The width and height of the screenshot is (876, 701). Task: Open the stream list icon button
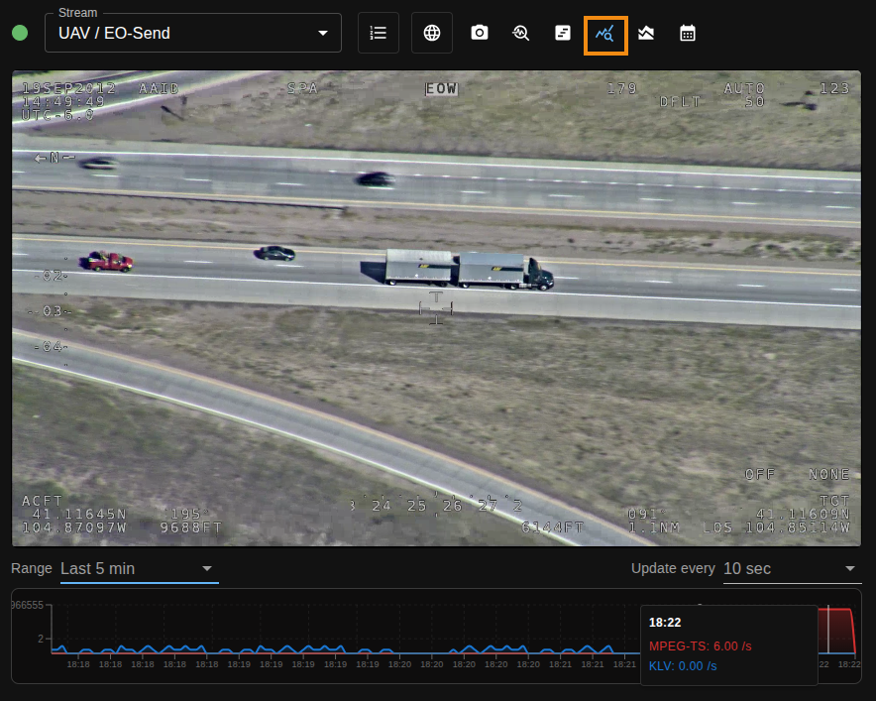(378, 33)
